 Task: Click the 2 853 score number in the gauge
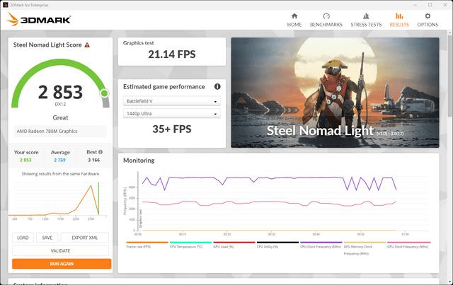[x=60, y=92]
